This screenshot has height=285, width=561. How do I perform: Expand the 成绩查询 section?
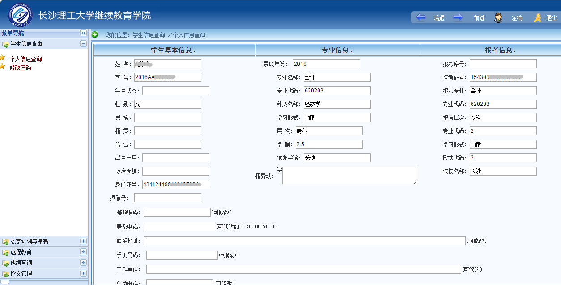tap(83, 263)
